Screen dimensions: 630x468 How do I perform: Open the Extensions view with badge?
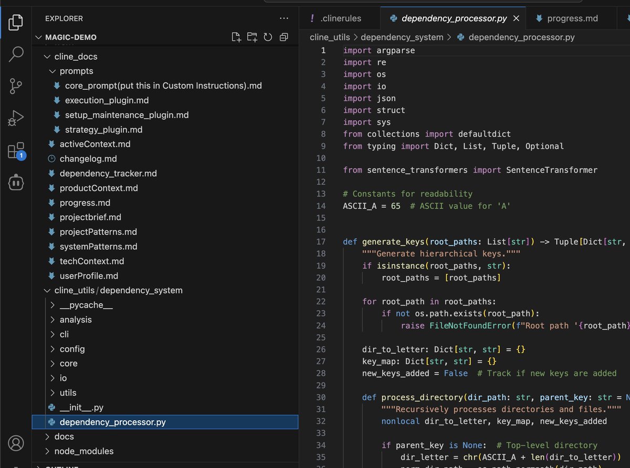point(16,151)
